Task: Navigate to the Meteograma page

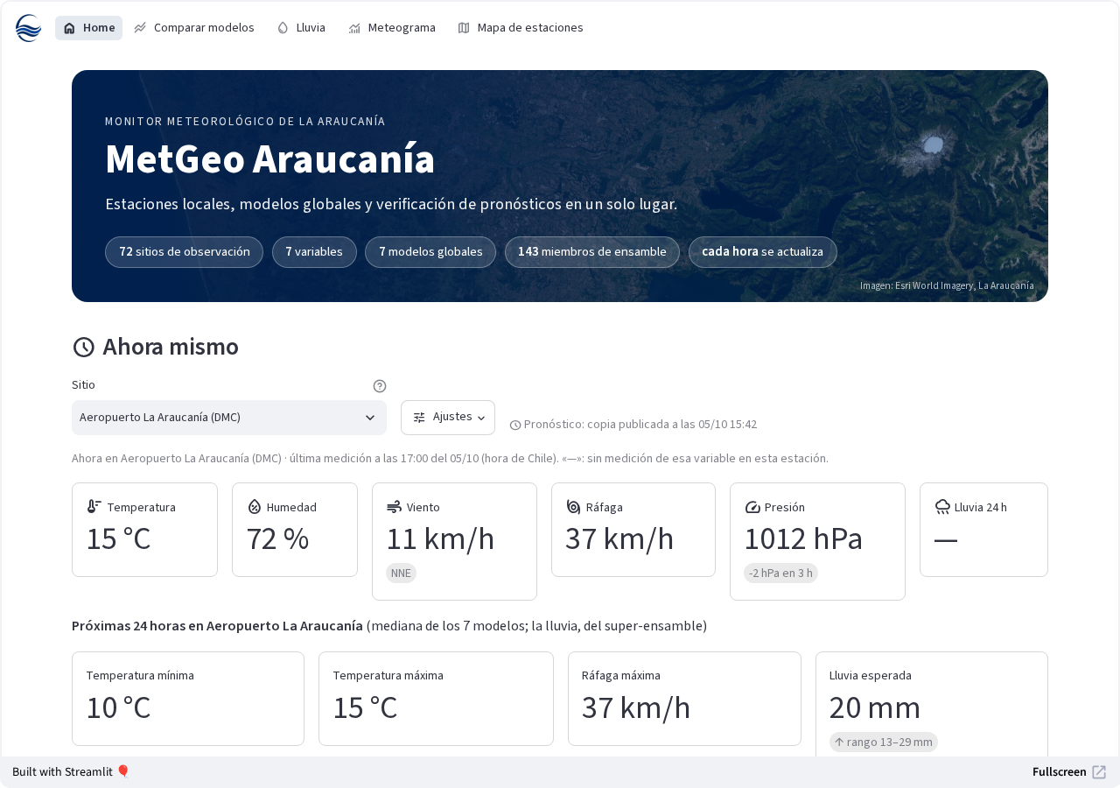Action: point(392,28)
